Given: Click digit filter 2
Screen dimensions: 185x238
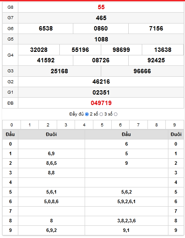Looking at the screenshot, I should click(x=48, y=125).
